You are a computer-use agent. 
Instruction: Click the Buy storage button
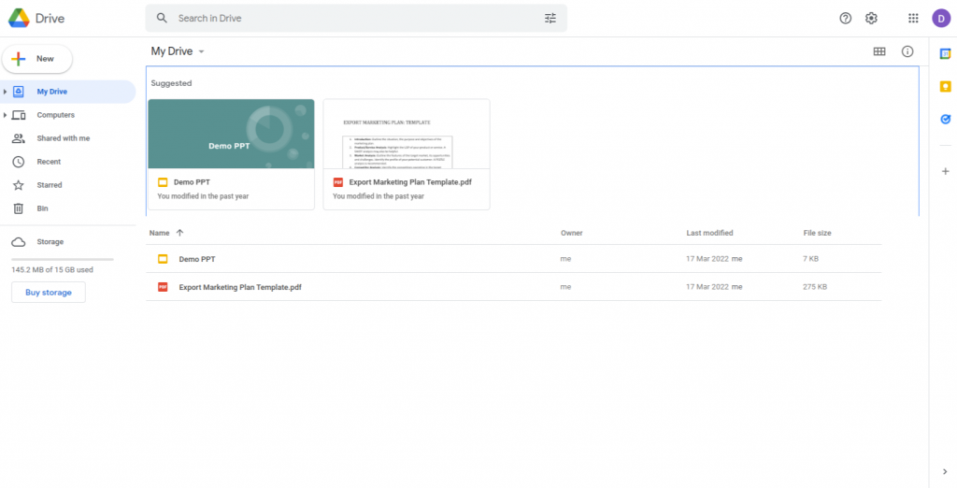coord(48,293)
